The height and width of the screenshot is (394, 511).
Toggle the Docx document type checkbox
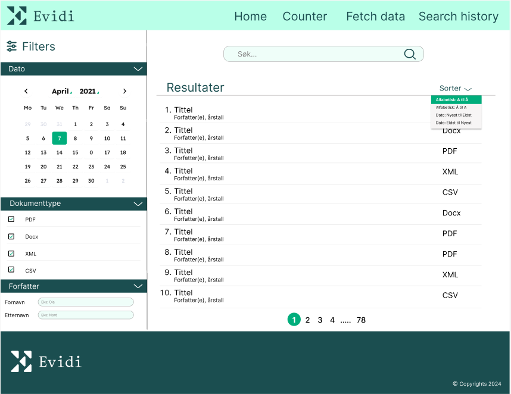tap(11, 236)
